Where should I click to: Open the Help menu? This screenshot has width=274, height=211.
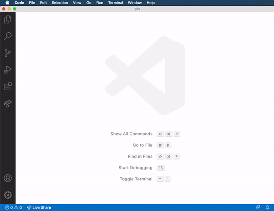151,3
